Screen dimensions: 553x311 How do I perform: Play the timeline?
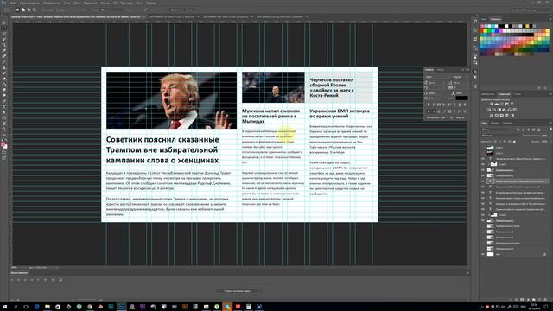pos(25,280)
